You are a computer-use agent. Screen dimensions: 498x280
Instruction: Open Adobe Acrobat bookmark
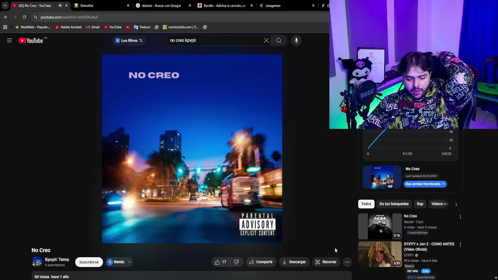pyautogui.click(x=68, y=27)
